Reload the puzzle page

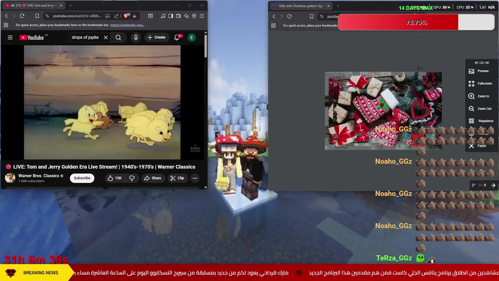[289, 16]
